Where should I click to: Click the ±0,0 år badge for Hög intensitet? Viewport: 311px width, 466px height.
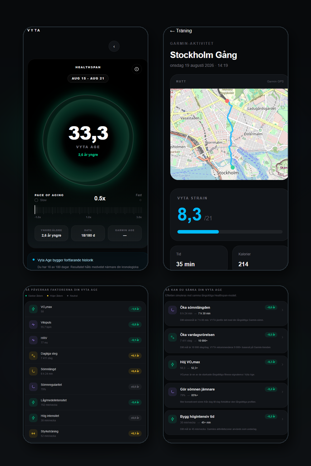135,418
